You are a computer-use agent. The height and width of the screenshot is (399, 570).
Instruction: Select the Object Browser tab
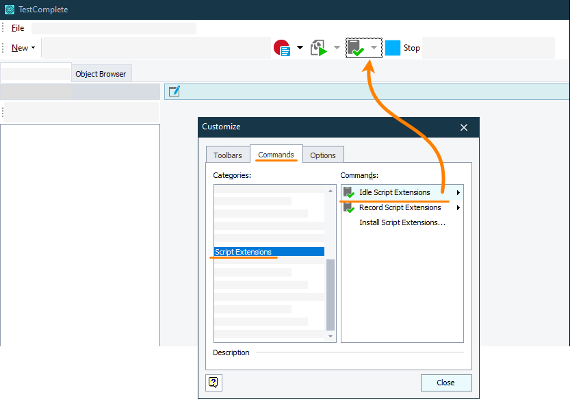click(101, 73)
